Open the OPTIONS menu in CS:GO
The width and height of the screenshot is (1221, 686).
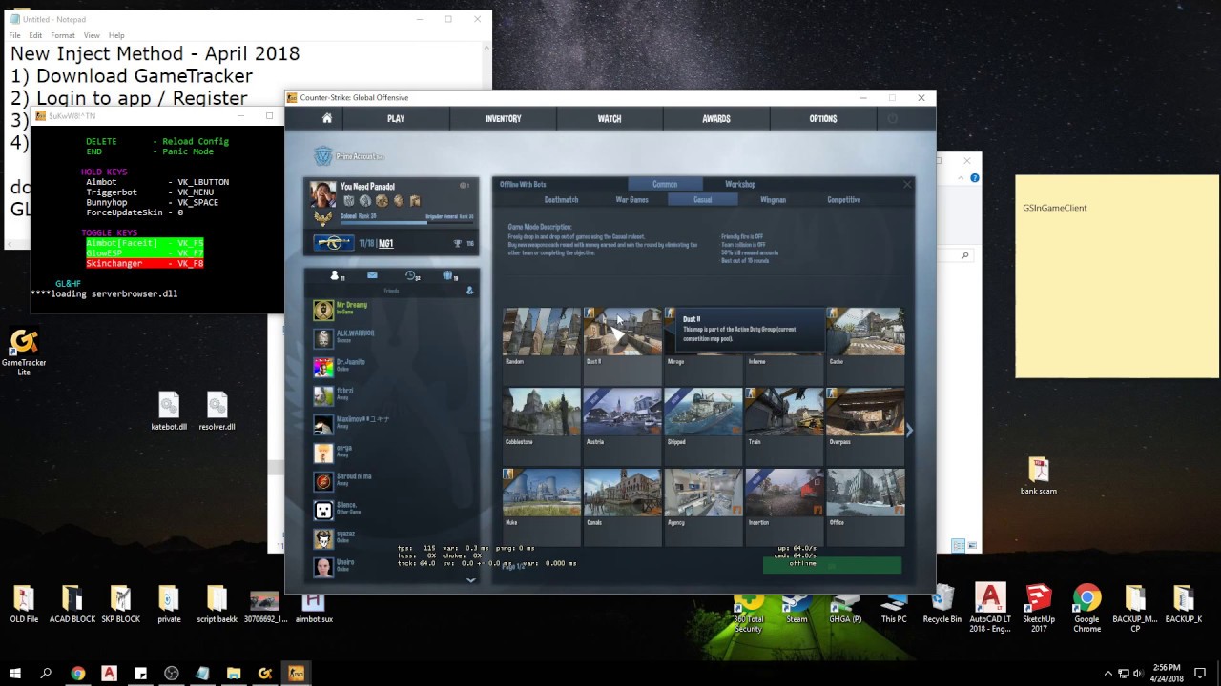[823, 119]
